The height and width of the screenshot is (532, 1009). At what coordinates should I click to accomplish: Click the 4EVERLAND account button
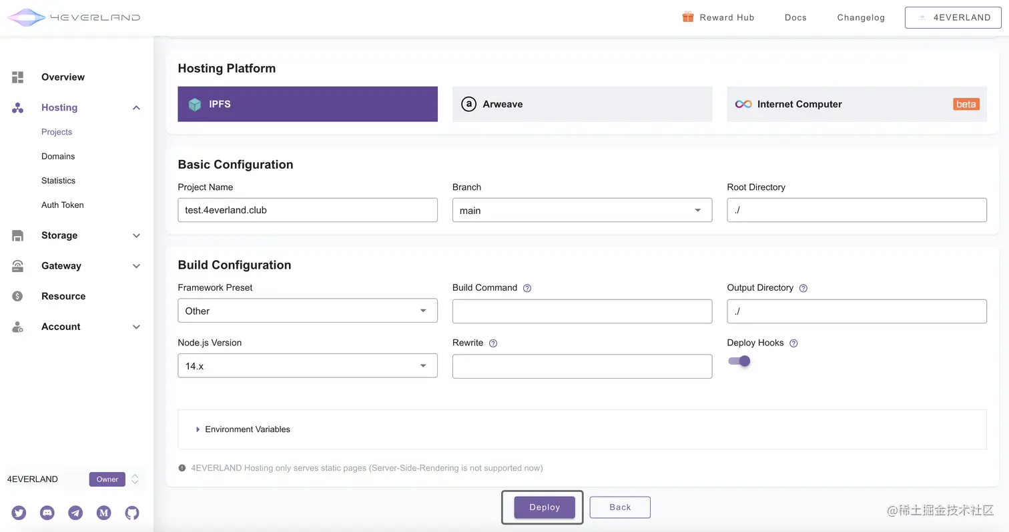tap(954, 17)
